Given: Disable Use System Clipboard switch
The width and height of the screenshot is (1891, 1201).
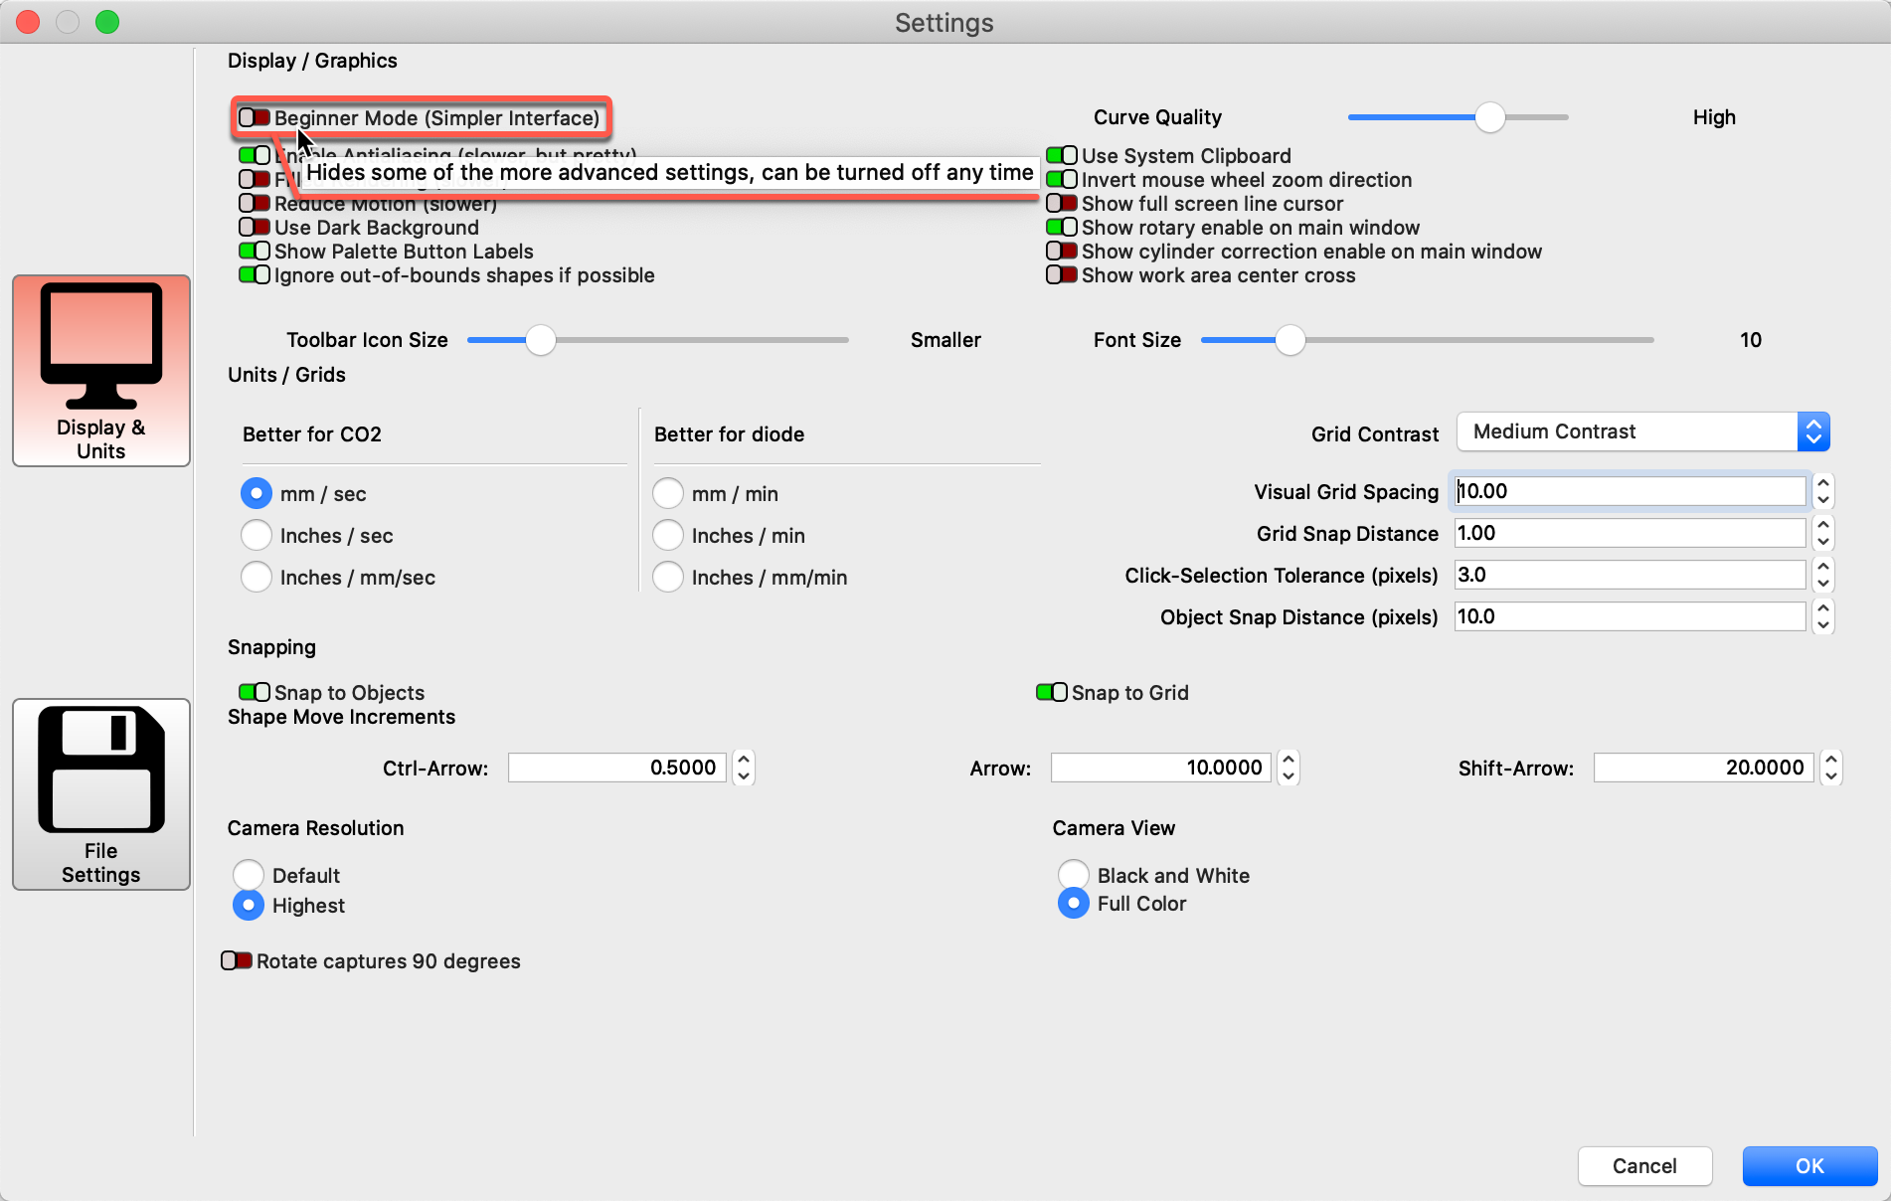Looking at the screenshot, I should pos(1062,156).
